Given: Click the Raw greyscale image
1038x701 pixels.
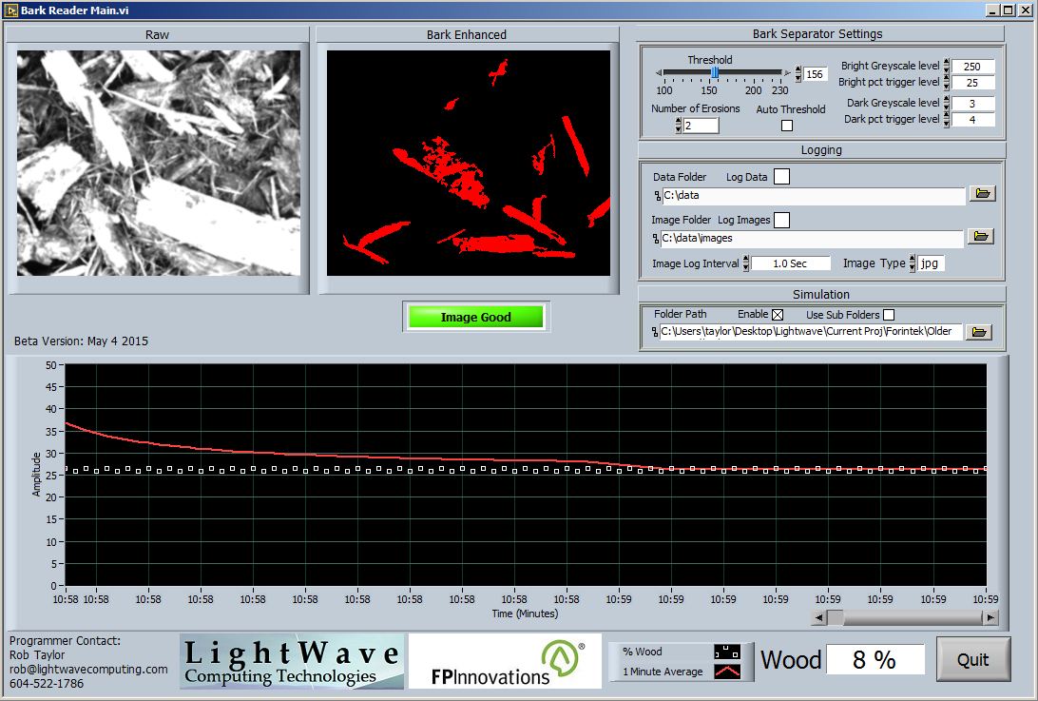Looking at the screenshot, I should [x=159, y=163].
